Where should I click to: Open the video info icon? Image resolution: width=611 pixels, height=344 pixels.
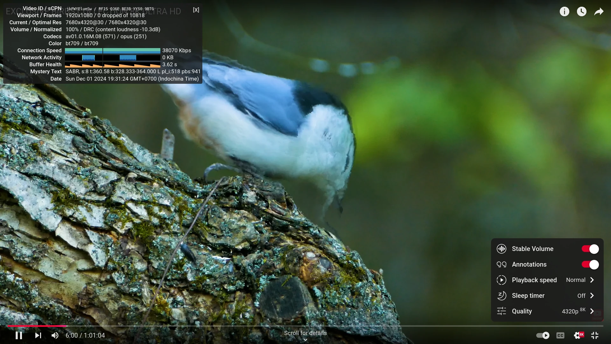pyautogui.click(x=564, y=12)
